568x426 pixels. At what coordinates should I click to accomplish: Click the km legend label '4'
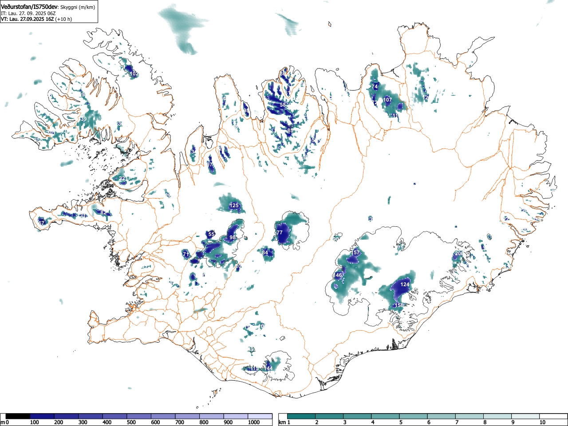pos(372,422)
